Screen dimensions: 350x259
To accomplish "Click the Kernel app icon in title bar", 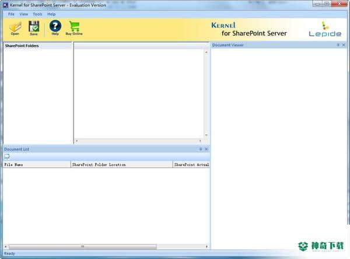I will [x=6, y=5].
